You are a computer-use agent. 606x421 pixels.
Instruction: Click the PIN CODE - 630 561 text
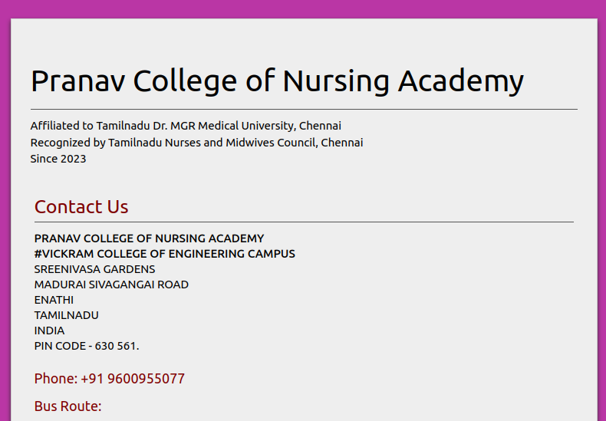click(87, 346)
